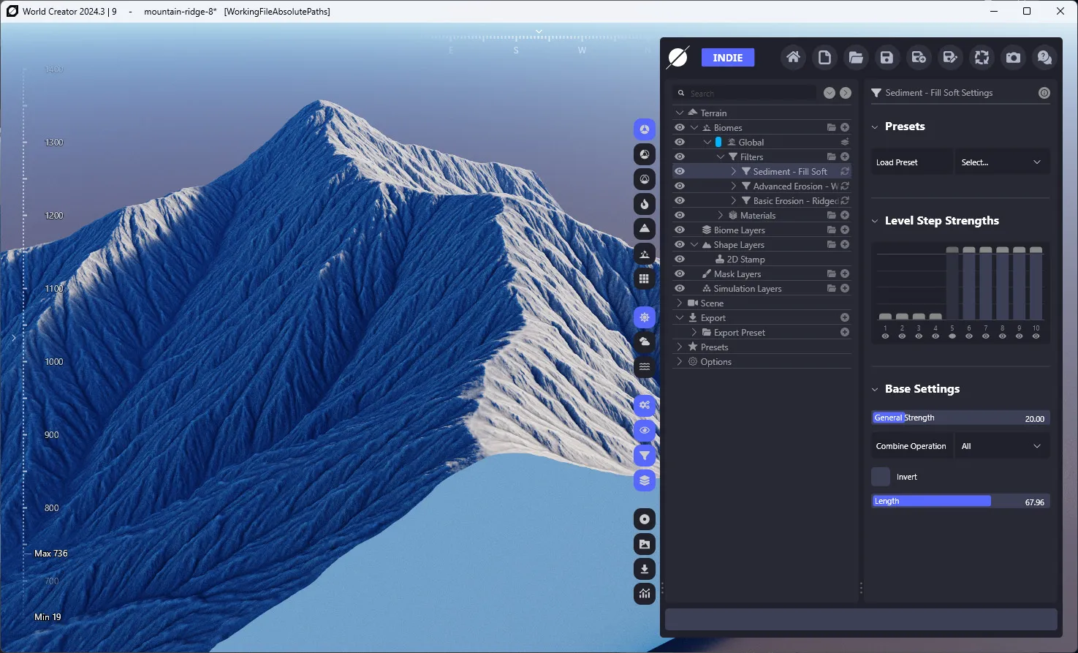Hide the Basic Erosion - Ridged filter

click(680, 200)
